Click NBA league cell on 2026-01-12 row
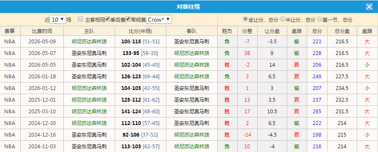The width and height of the screenshot is (378, 152). point(10,88)
